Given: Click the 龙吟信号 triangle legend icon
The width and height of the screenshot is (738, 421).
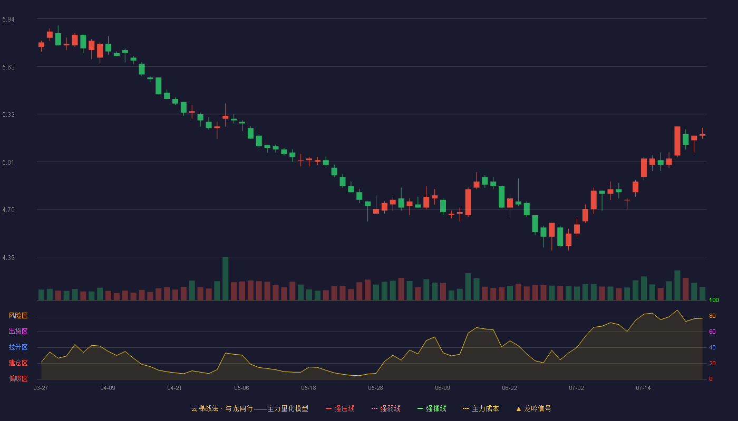Looking at the screenshot, I should [519, 408].
